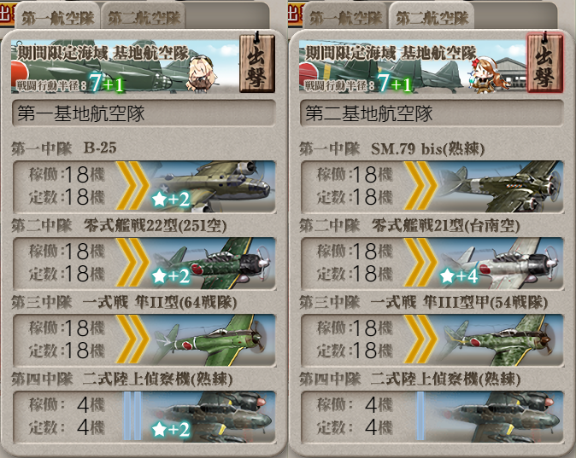The width and height of the screenshot is (576, 458).
Task: Open 第一航空隊 tab in right panel
Action: point(345,16)
